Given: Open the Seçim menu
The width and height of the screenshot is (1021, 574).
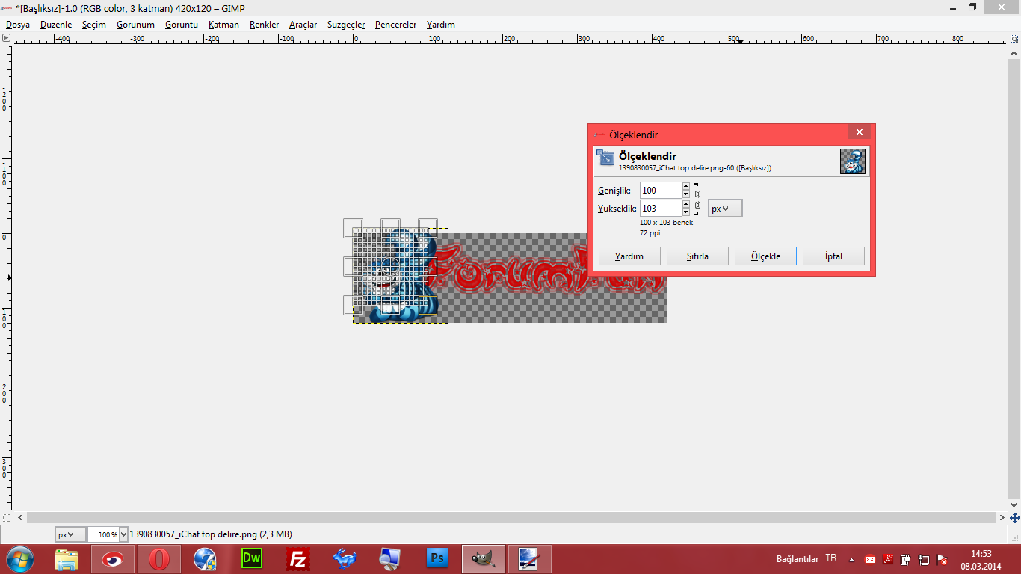Looking at the screenshot, I should click(94, 25).
